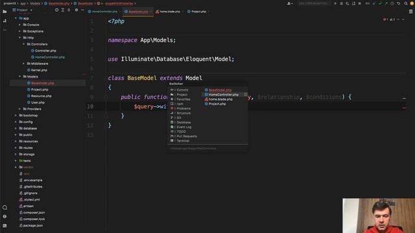Open TODO from the Switcher popup
Screen dimensions: 415x233
pos(181,131)
